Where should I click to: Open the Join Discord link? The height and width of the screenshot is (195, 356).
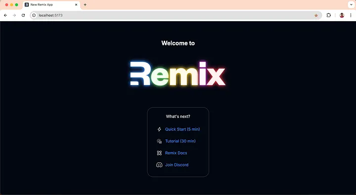pyautogui.click(x=177, y=165)
